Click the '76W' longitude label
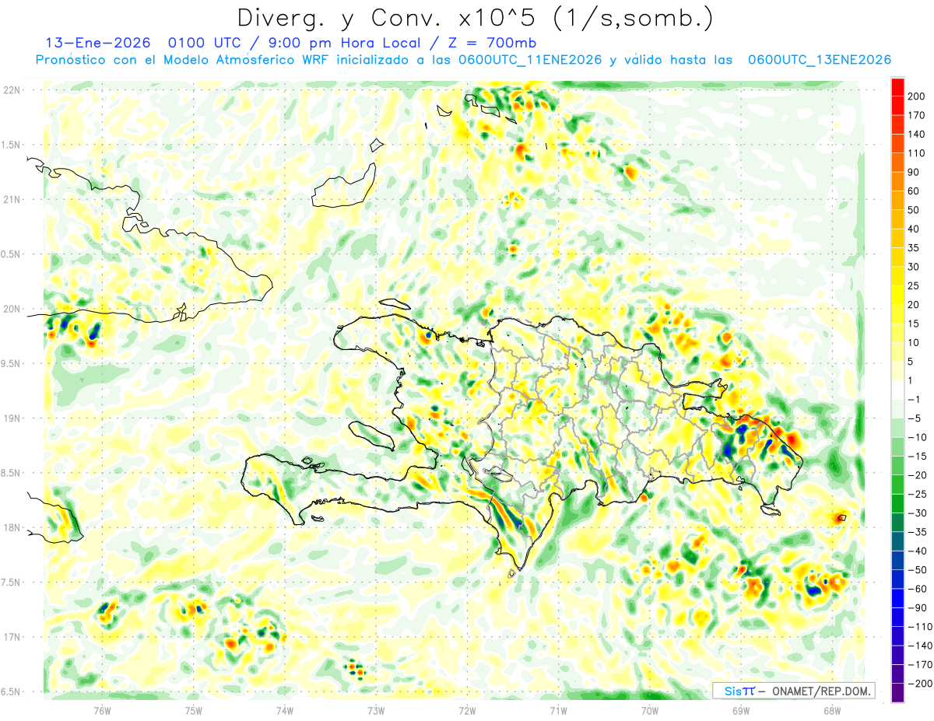 pos(102,711)
